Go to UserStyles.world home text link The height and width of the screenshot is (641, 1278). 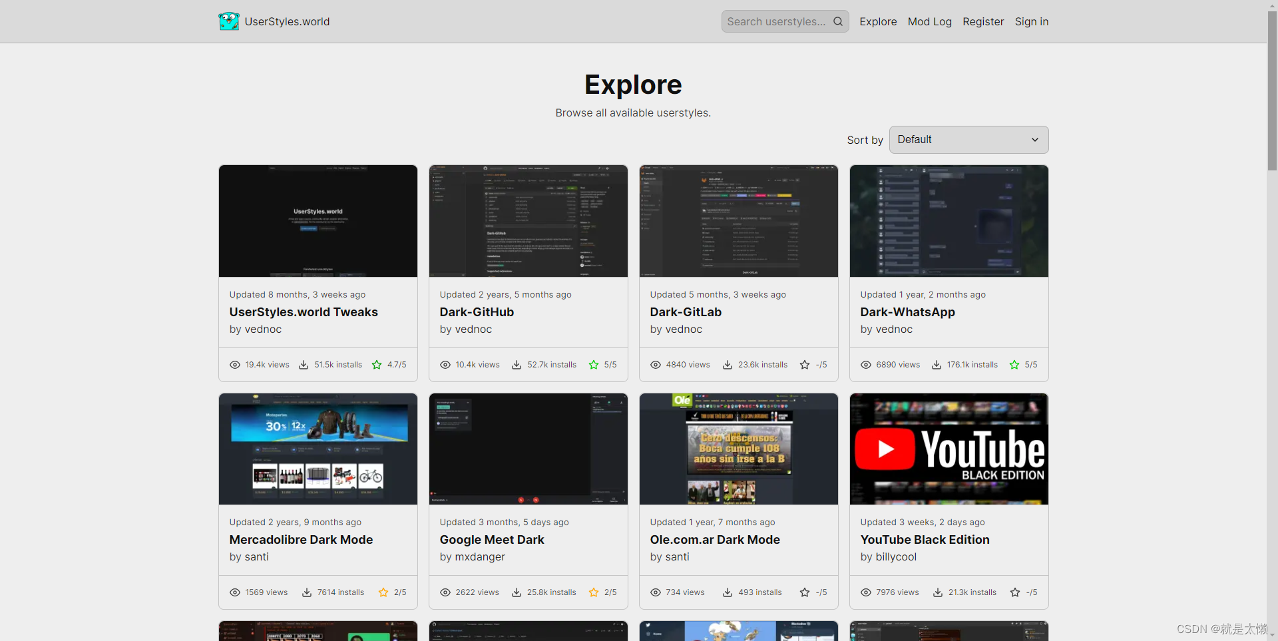point(287,21)
